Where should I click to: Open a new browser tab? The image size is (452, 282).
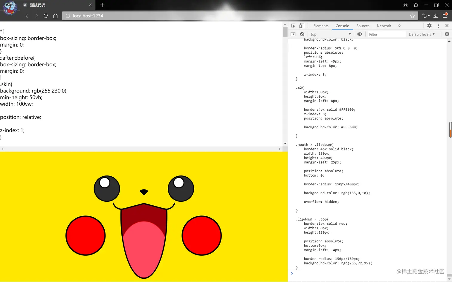click(x=102, y=5)
